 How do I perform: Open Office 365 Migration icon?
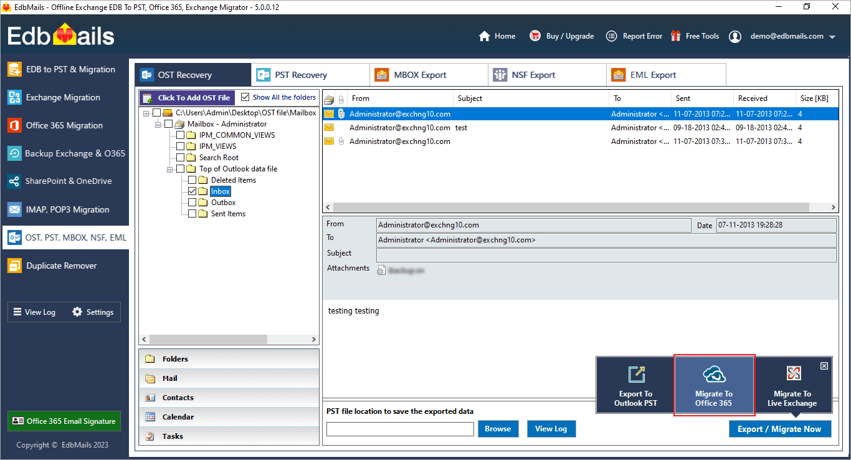[x=14, y=125]
